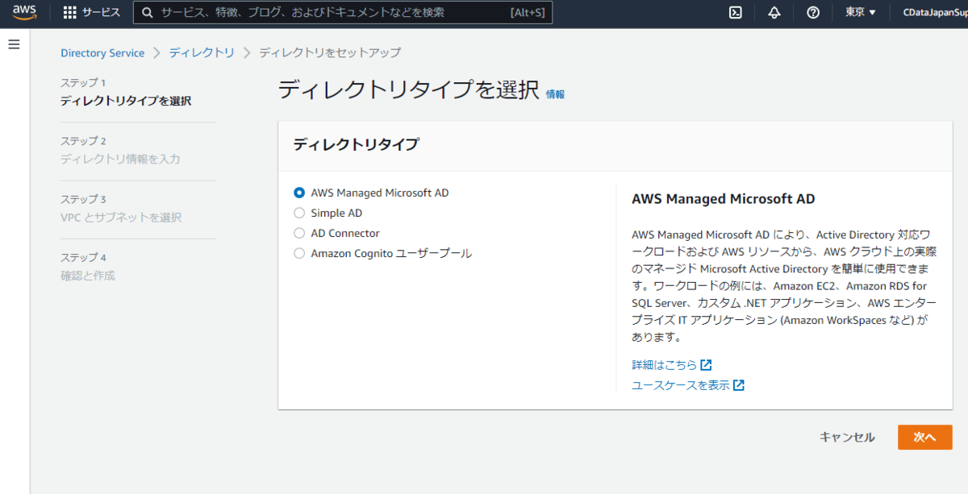Open the ディレクトリ breadcrumb link
Screen dimensions: 968x494
(202, 53)
